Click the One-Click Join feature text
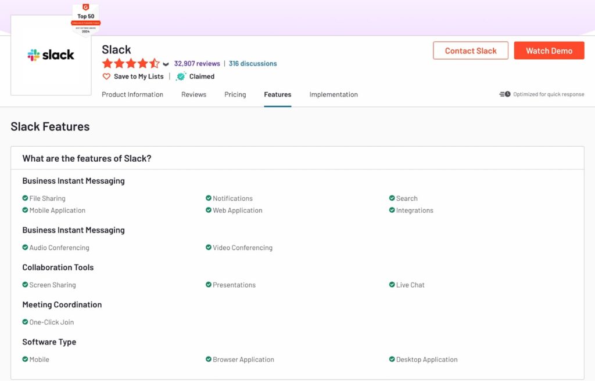 click(52, 322)
